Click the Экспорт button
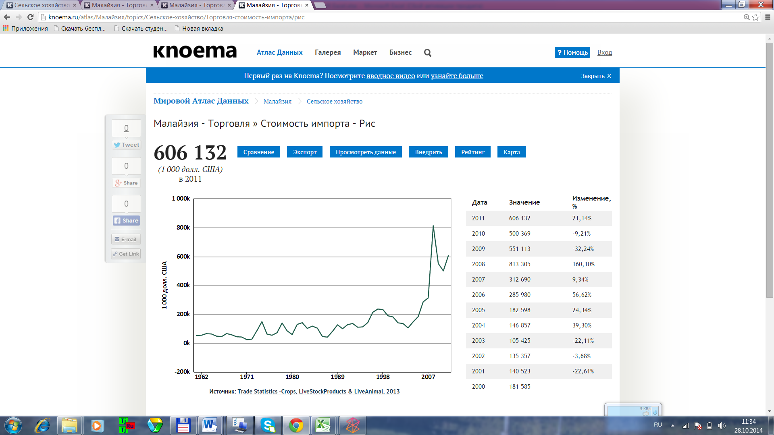774x435 pixels. coord(304,152)
